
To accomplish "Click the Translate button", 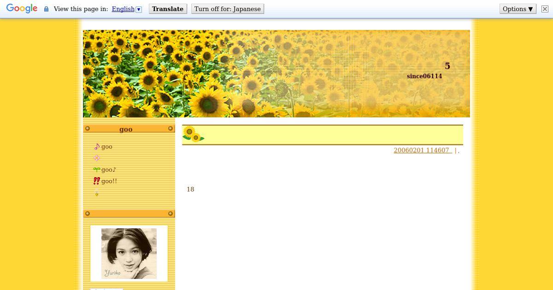I will [x=168, y=9].
